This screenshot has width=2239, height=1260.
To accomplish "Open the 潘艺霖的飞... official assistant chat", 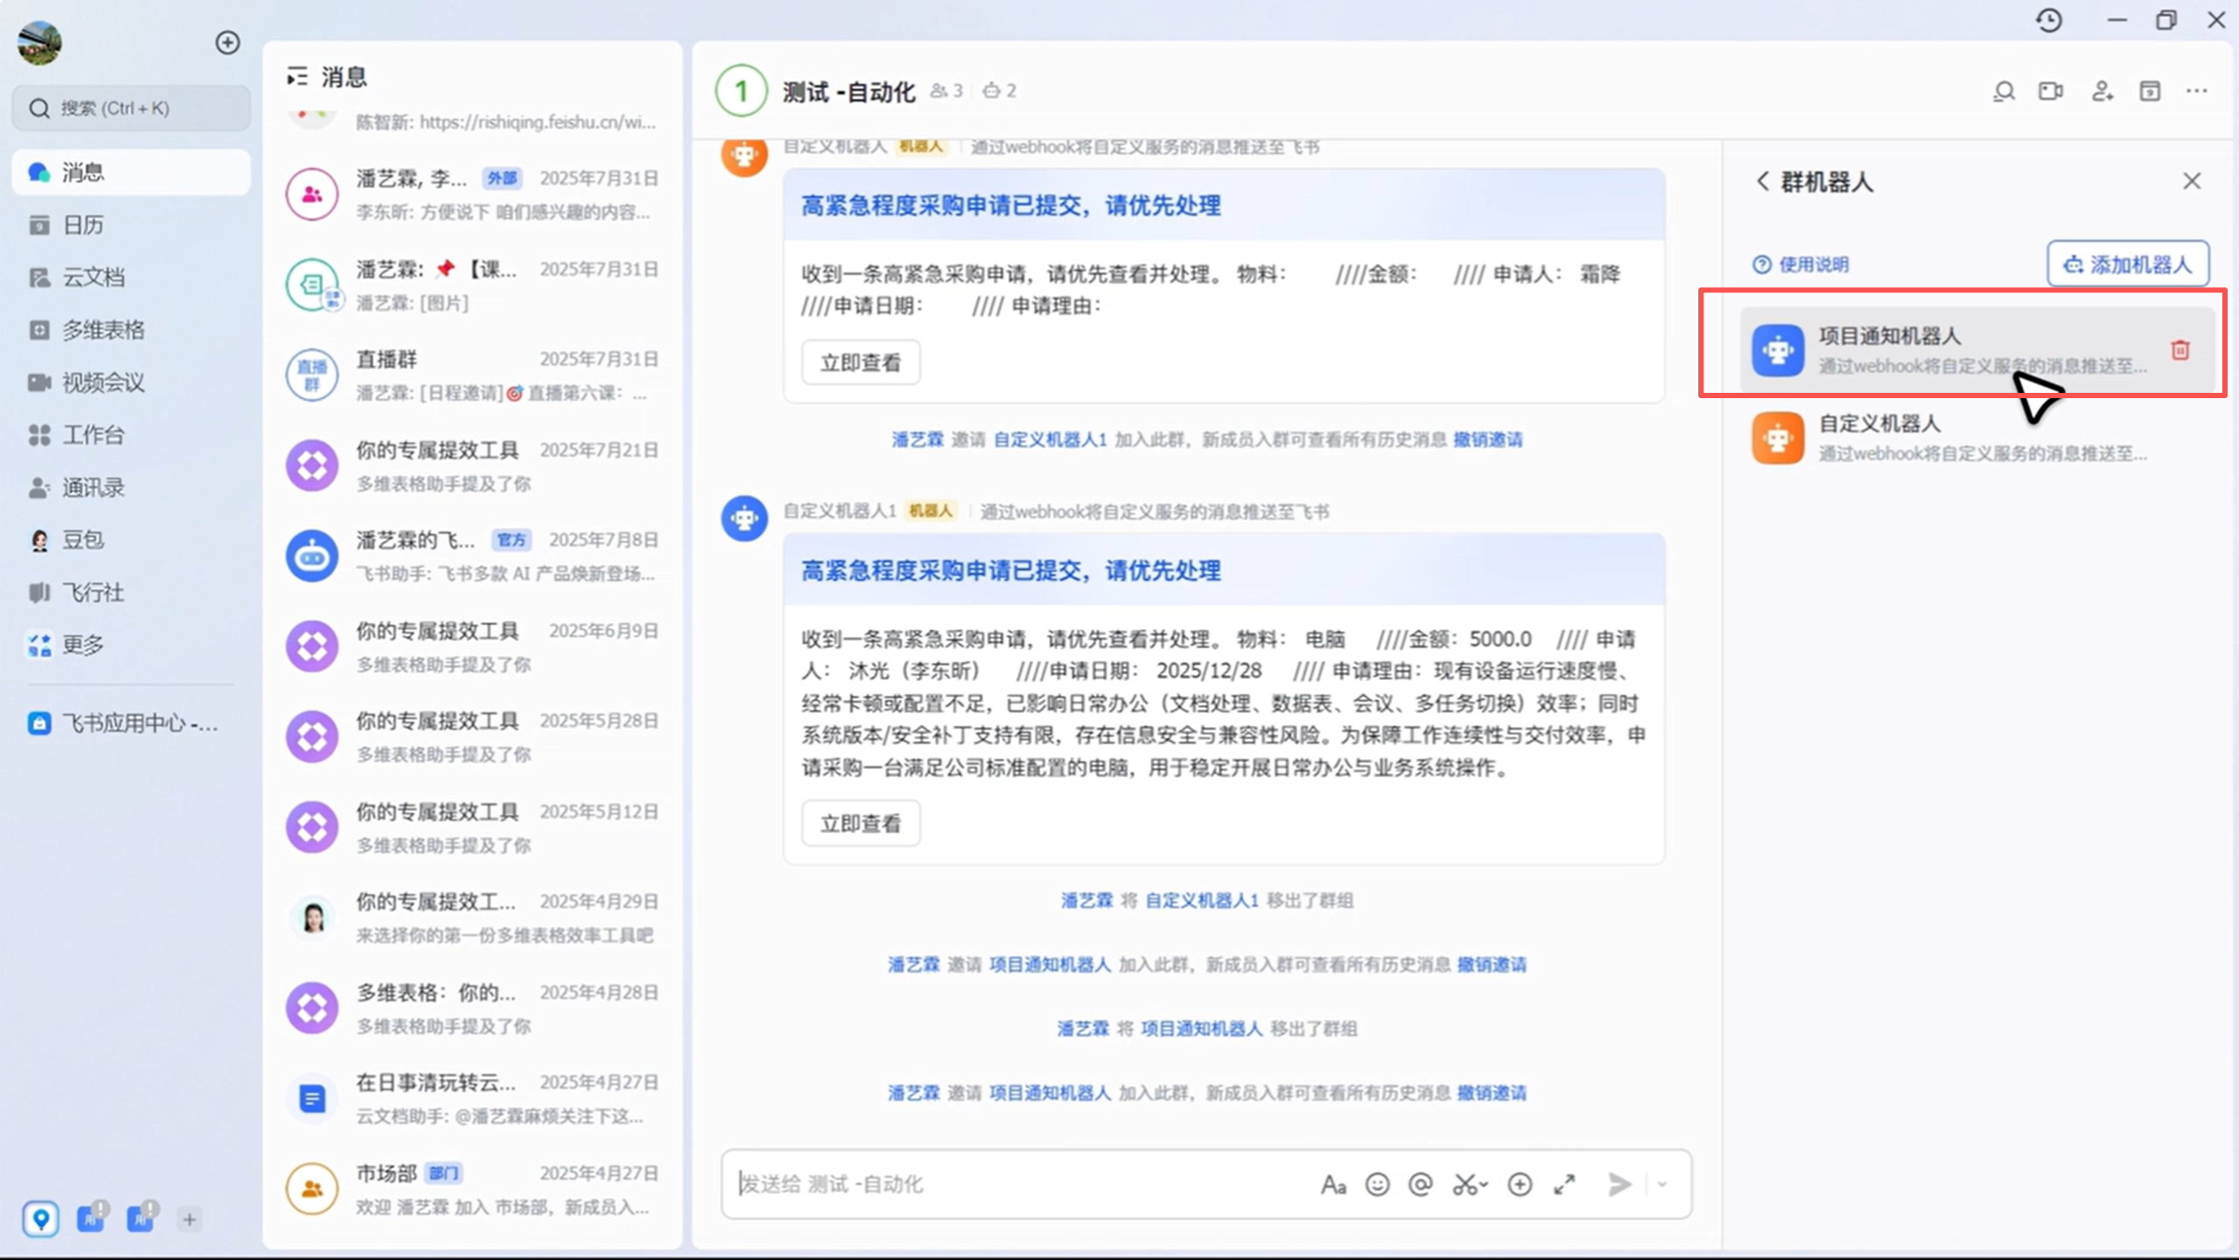I will click(472, 556).
